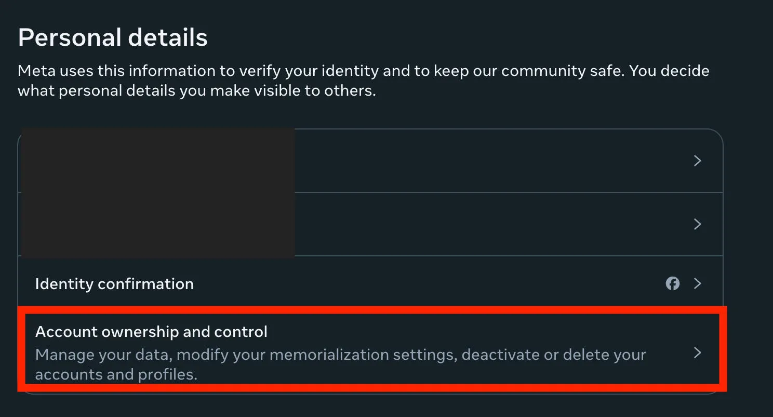
Task: Click blank space in Identity confirmation row
Action: pyautogui.click(x=416, y=284)
